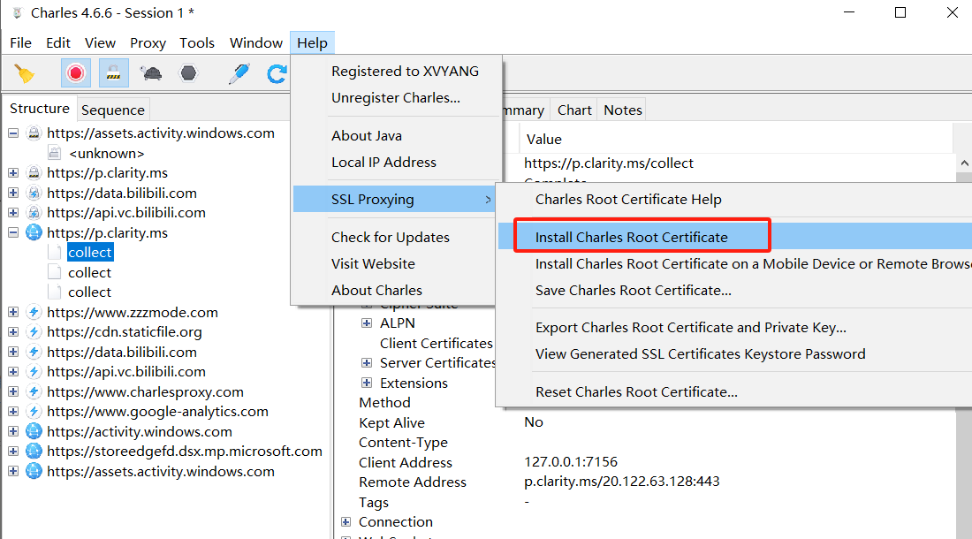Expand https://cdn.staticfile.org node
Image resolution: width=972 pixels, height=539 pixels.
point(13,332)
